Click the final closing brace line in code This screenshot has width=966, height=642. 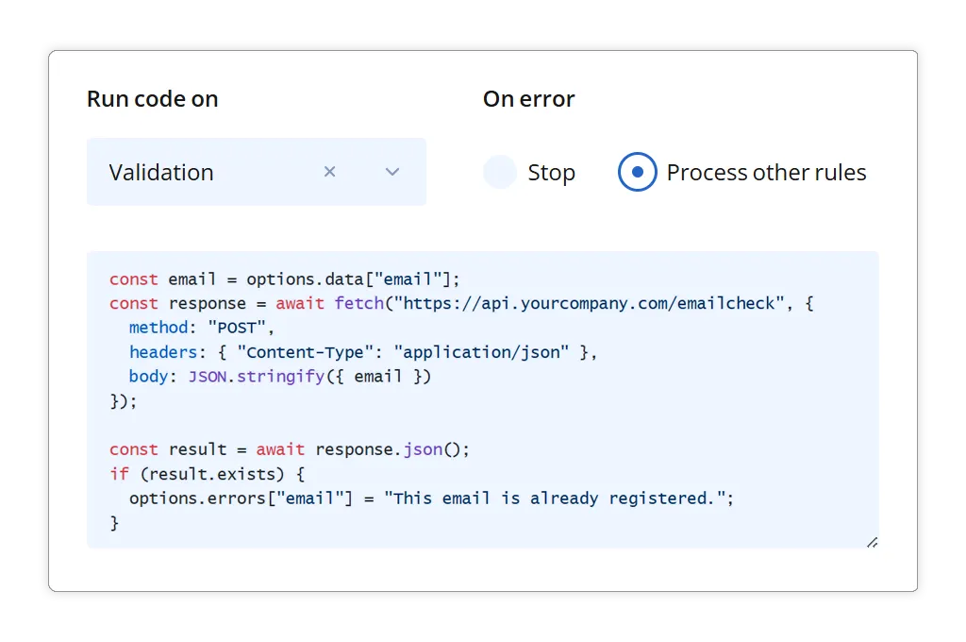pos(114,523)
